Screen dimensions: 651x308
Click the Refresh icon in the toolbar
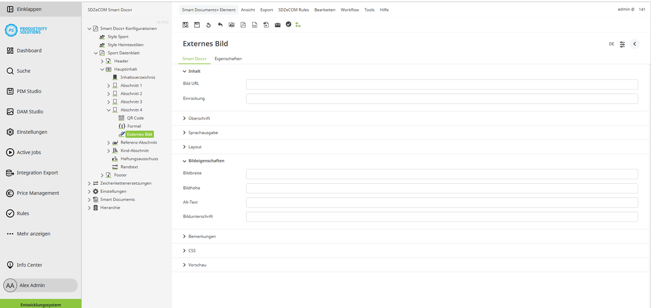pos(208,25)
